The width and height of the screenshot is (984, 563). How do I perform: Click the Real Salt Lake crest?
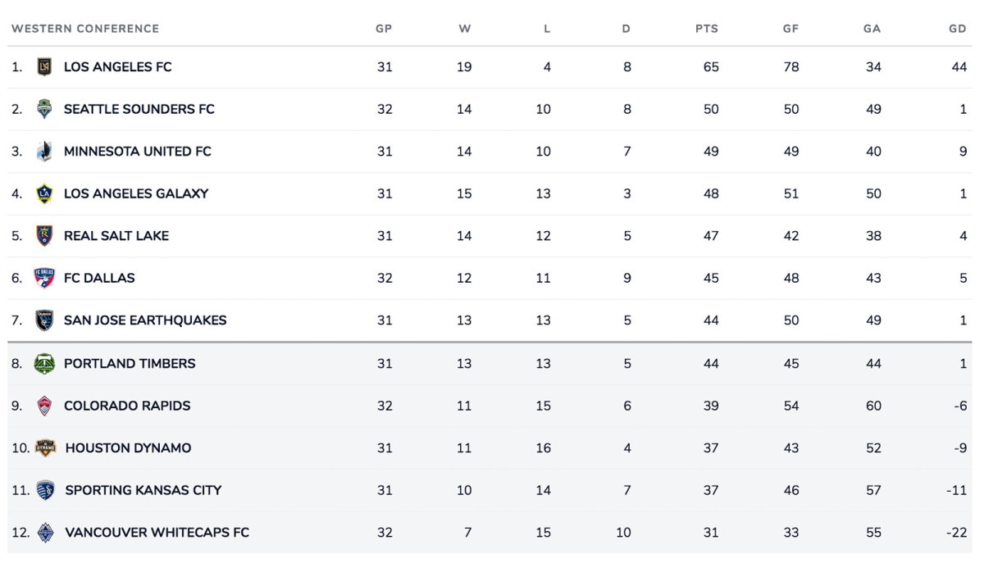[44, 236]
